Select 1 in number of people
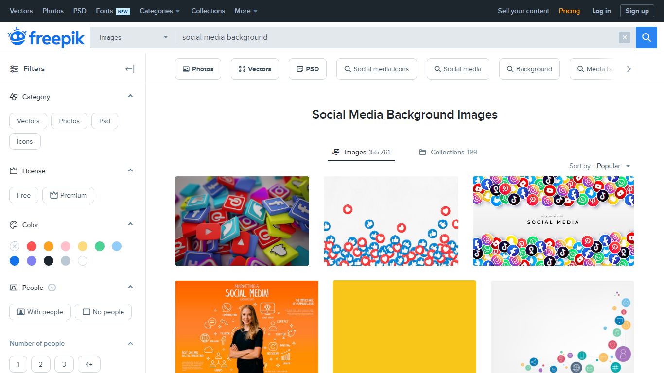This screenshot has height=373, width=664. (18, 364)
